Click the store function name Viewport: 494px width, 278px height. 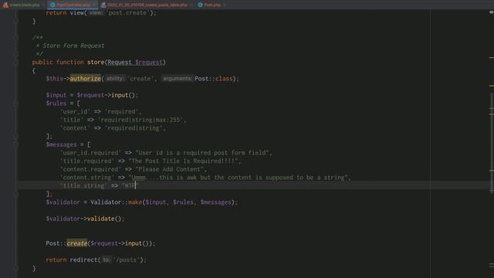pyautogui.click(x=96, y=62)
